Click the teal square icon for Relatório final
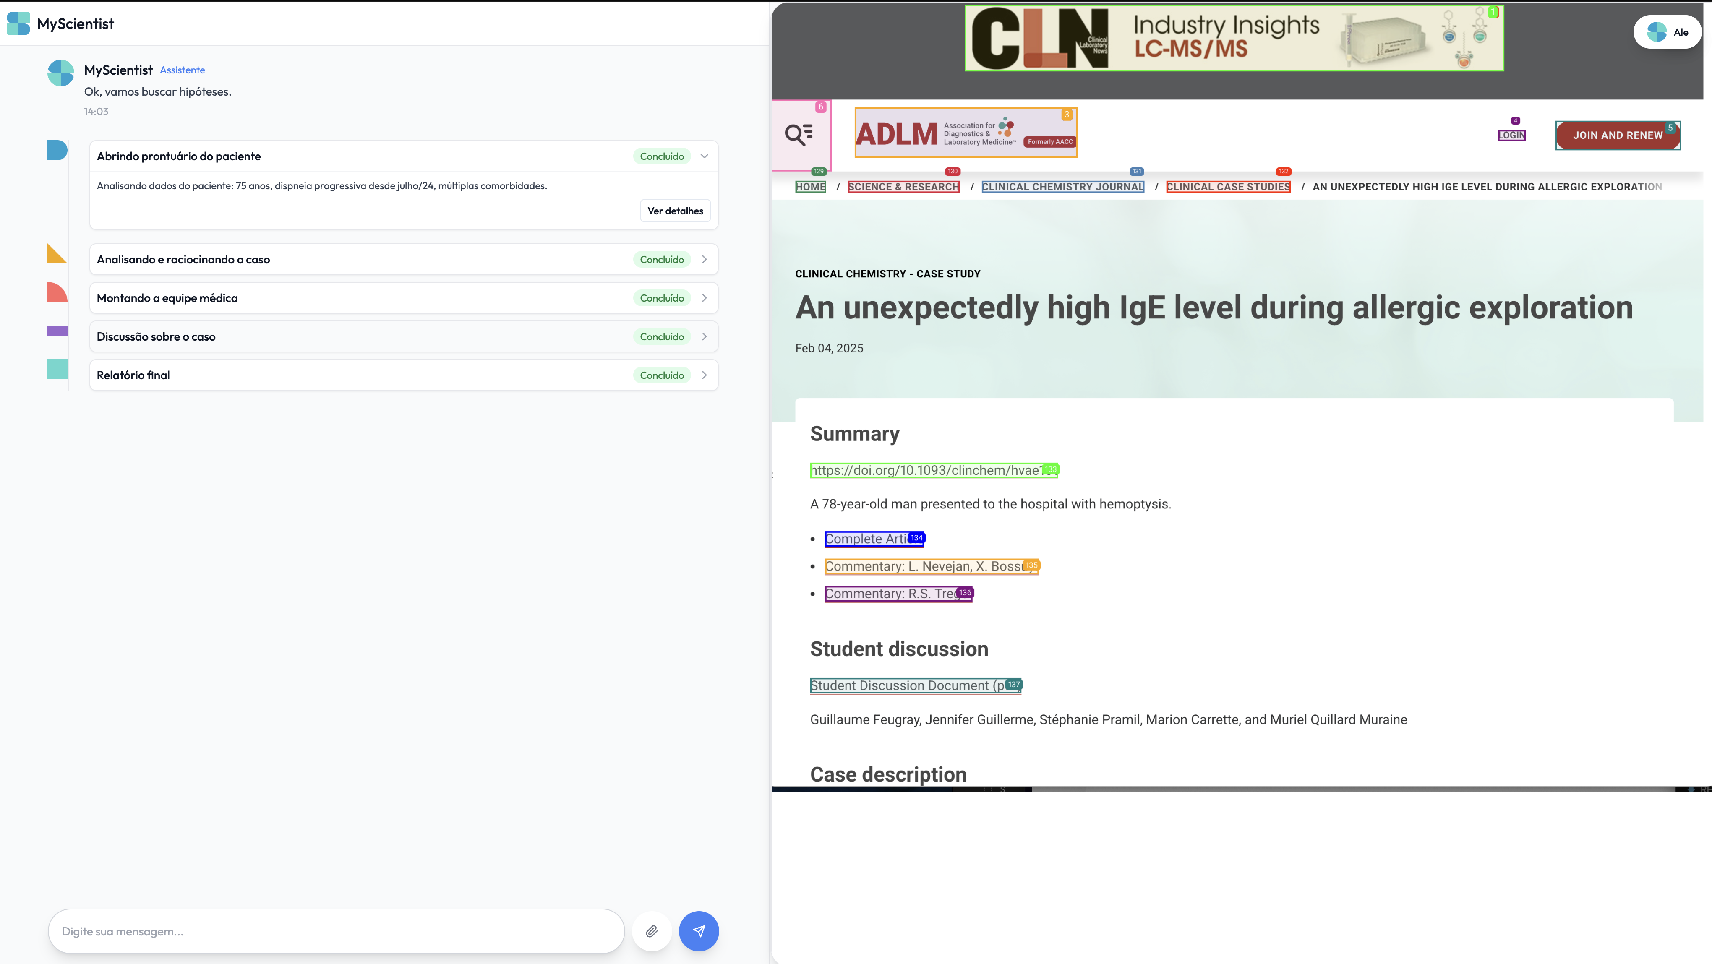Image resolution: width=1712 pixels, height=964 pixels. pyautogui.click(x=57, y=369)
